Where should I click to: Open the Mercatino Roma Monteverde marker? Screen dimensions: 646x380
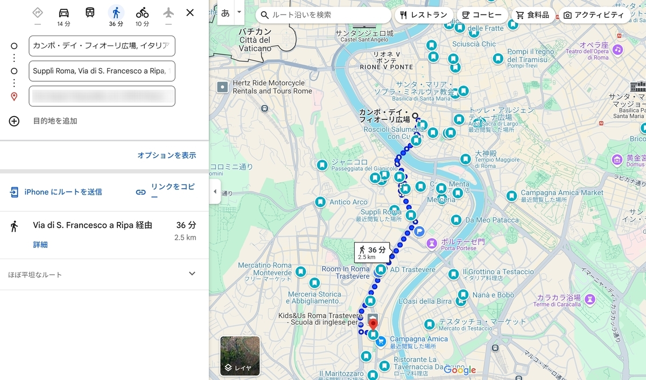(x=300, y=272)
